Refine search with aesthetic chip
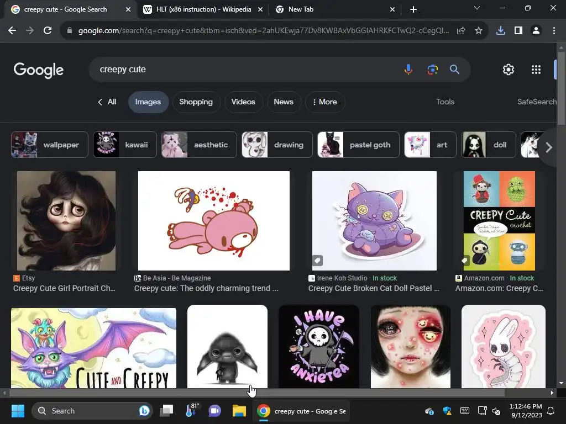This screenshot has width=566, height=424. (199, 145)
